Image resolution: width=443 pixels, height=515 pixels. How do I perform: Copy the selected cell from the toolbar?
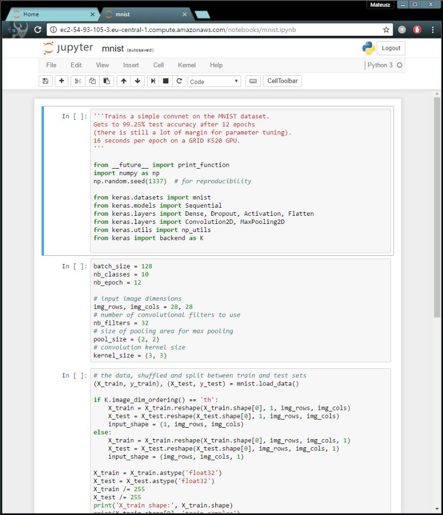(92, 81)
